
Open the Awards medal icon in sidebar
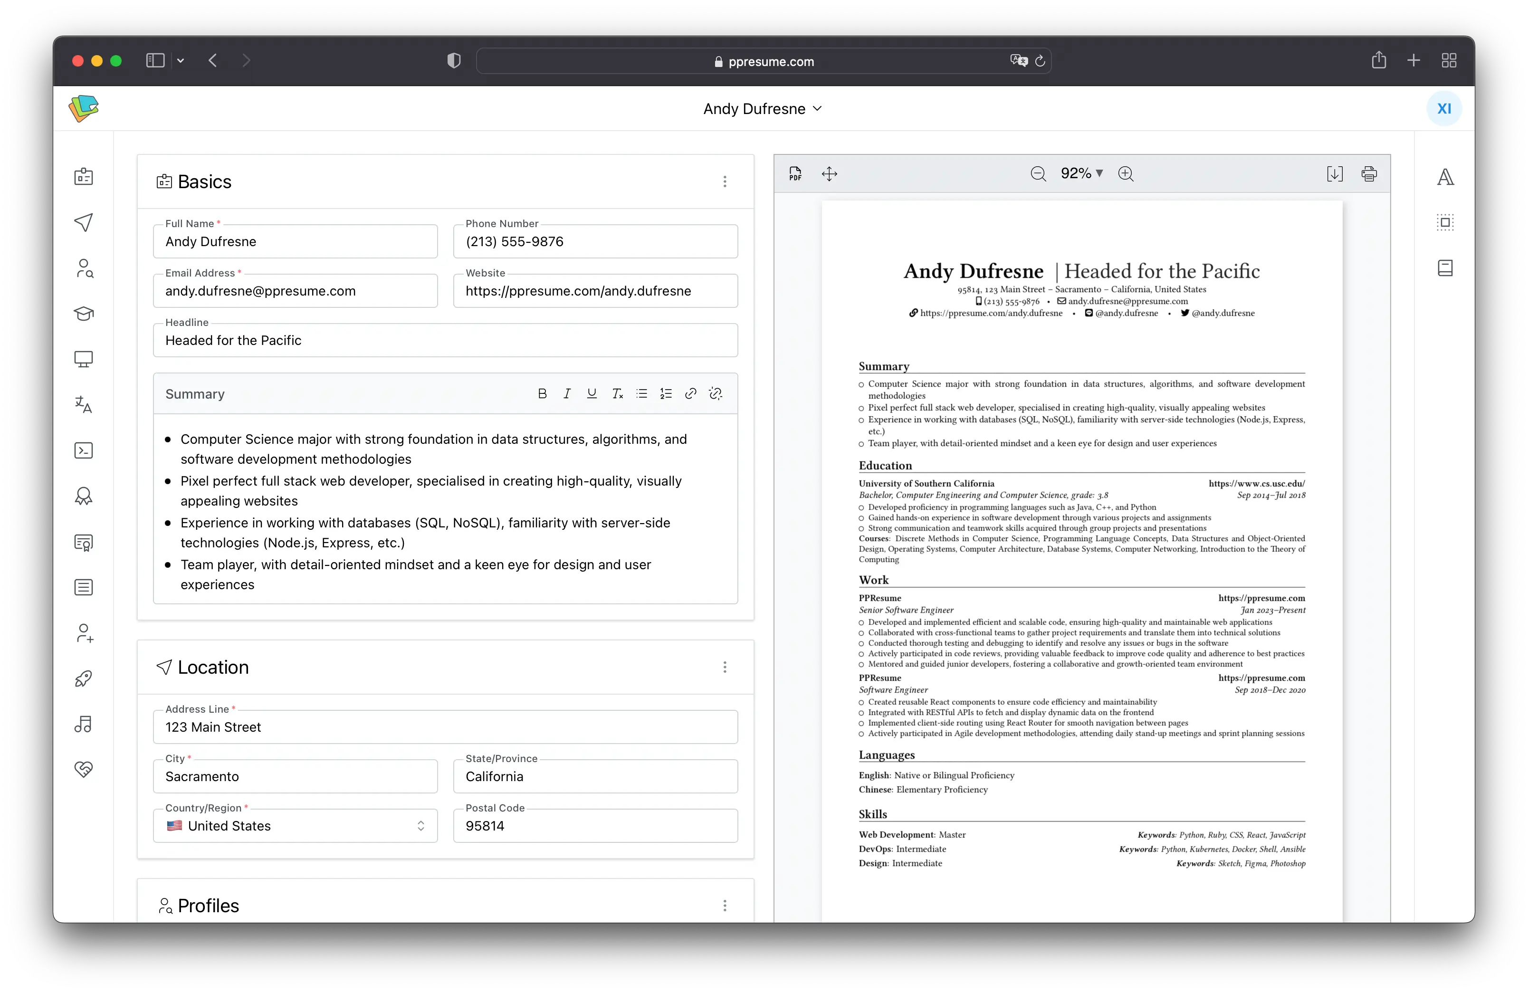point(84,496)
